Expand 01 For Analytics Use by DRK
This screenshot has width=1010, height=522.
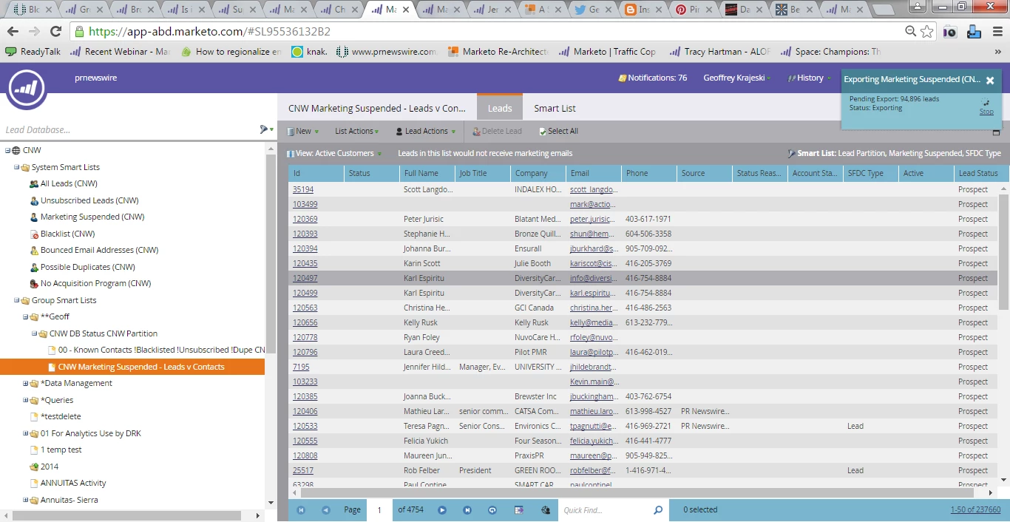(x=25, y=433)
